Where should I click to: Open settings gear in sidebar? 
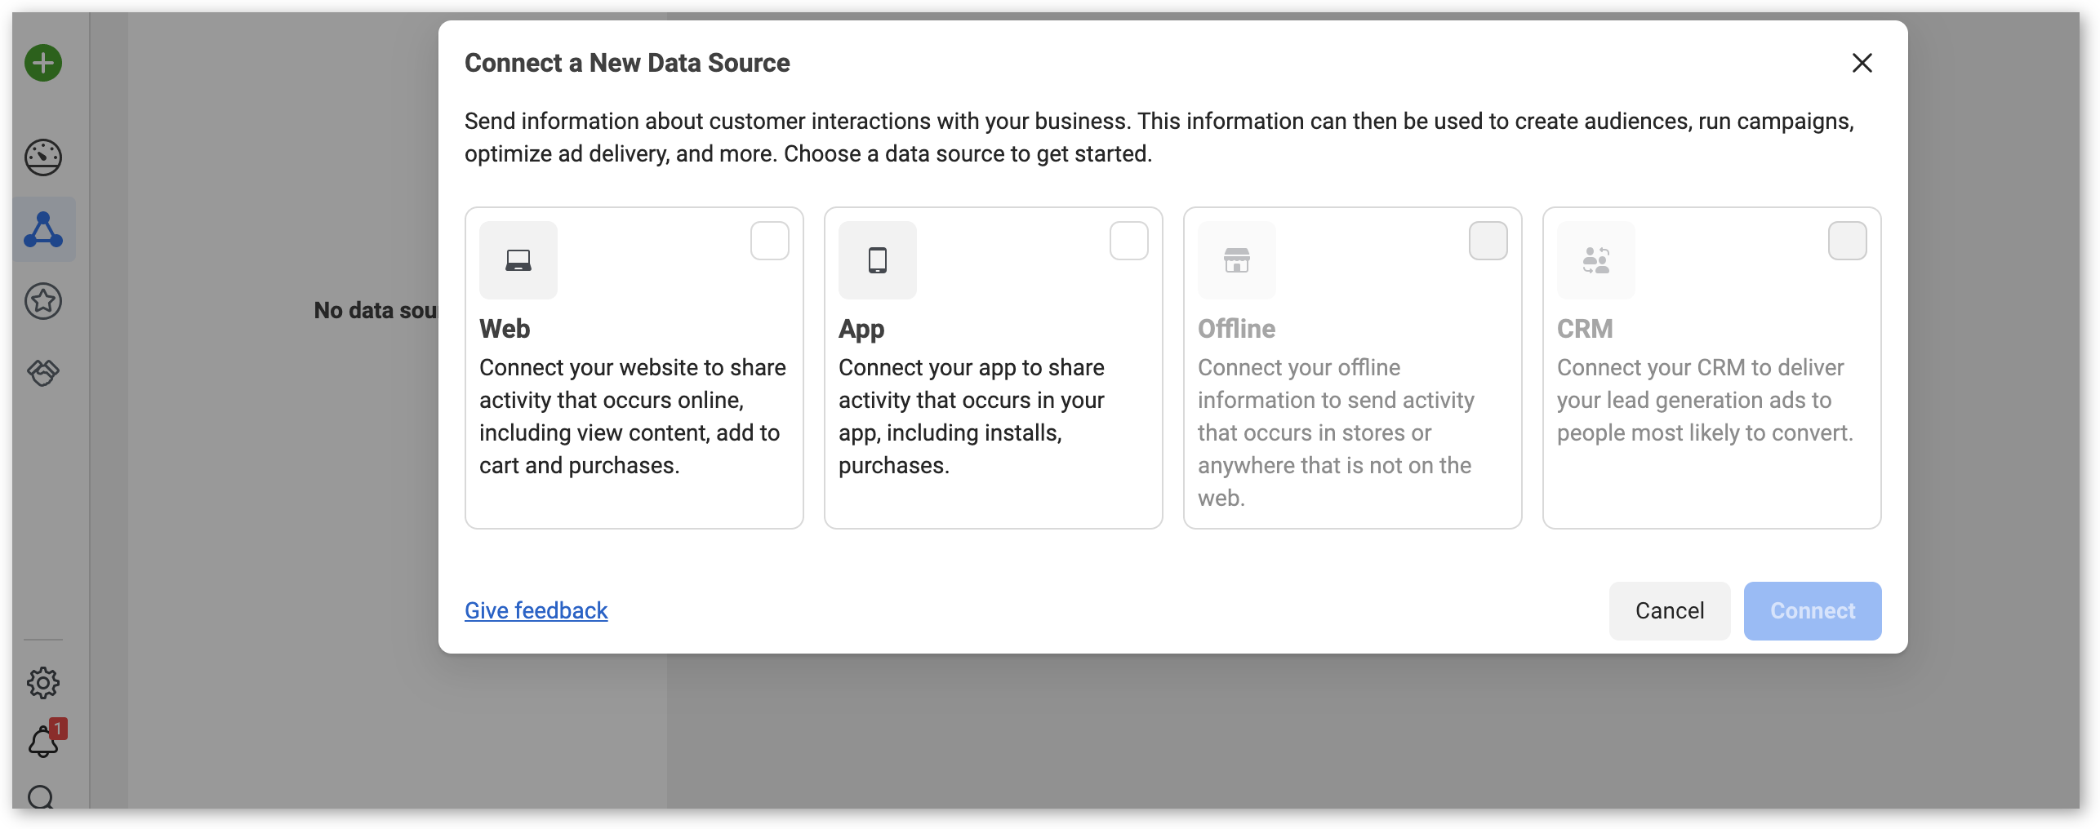(x=43, y=683)
